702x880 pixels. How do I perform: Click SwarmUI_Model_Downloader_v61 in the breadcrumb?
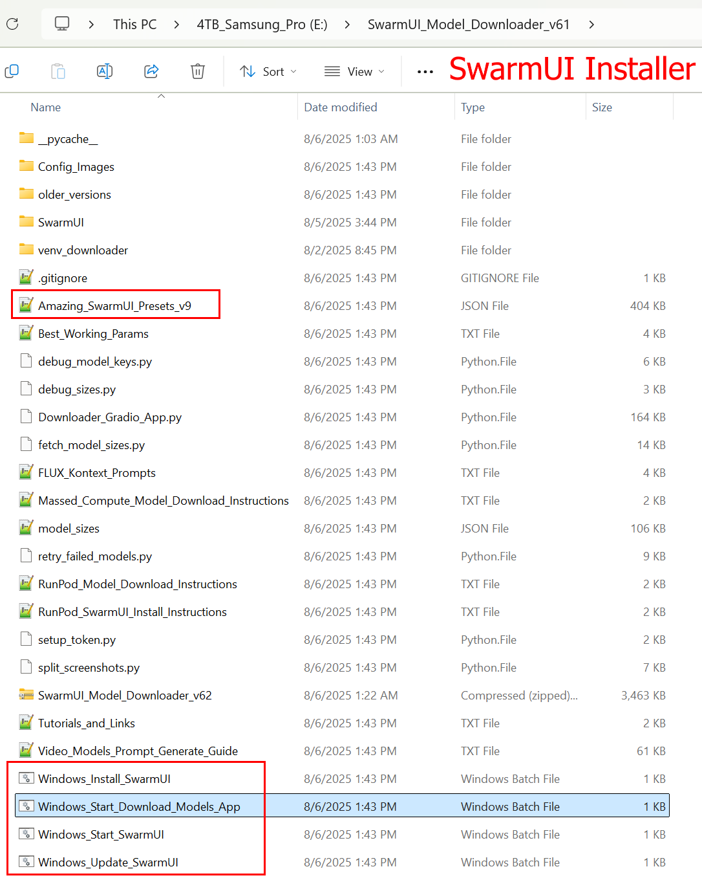click(469, 25)
